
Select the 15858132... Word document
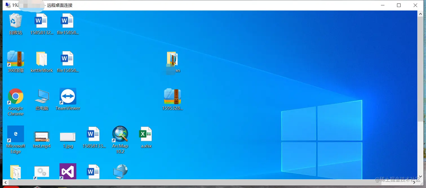click(x=42, y=24)
